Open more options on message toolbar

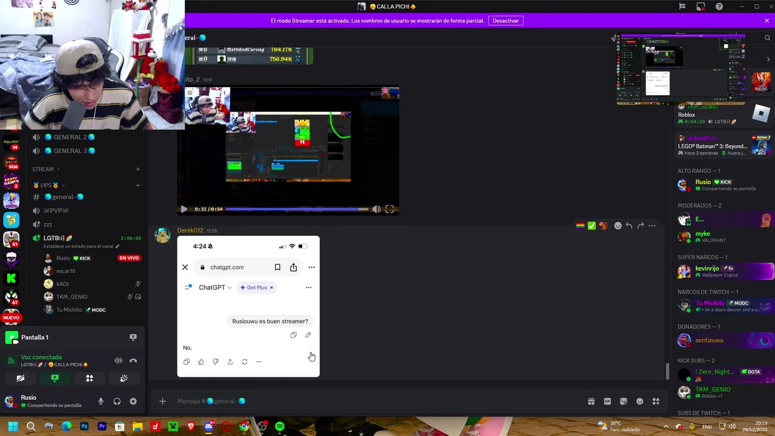pyautogui.click(x=652, y=226)
